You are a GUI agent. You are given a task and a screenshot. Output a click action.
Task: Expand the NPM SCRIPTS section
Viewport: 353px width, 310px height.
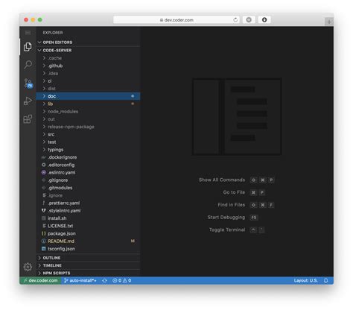click(89, 273)
